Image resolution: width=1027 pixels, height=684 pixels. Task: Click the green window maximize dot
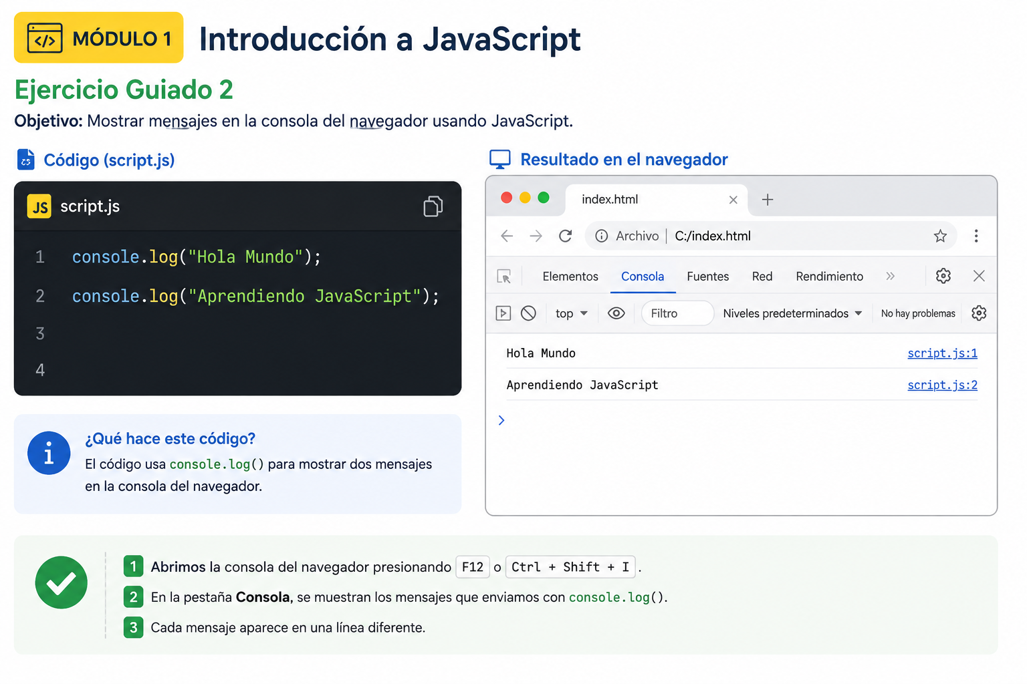[x=544, y=197]
